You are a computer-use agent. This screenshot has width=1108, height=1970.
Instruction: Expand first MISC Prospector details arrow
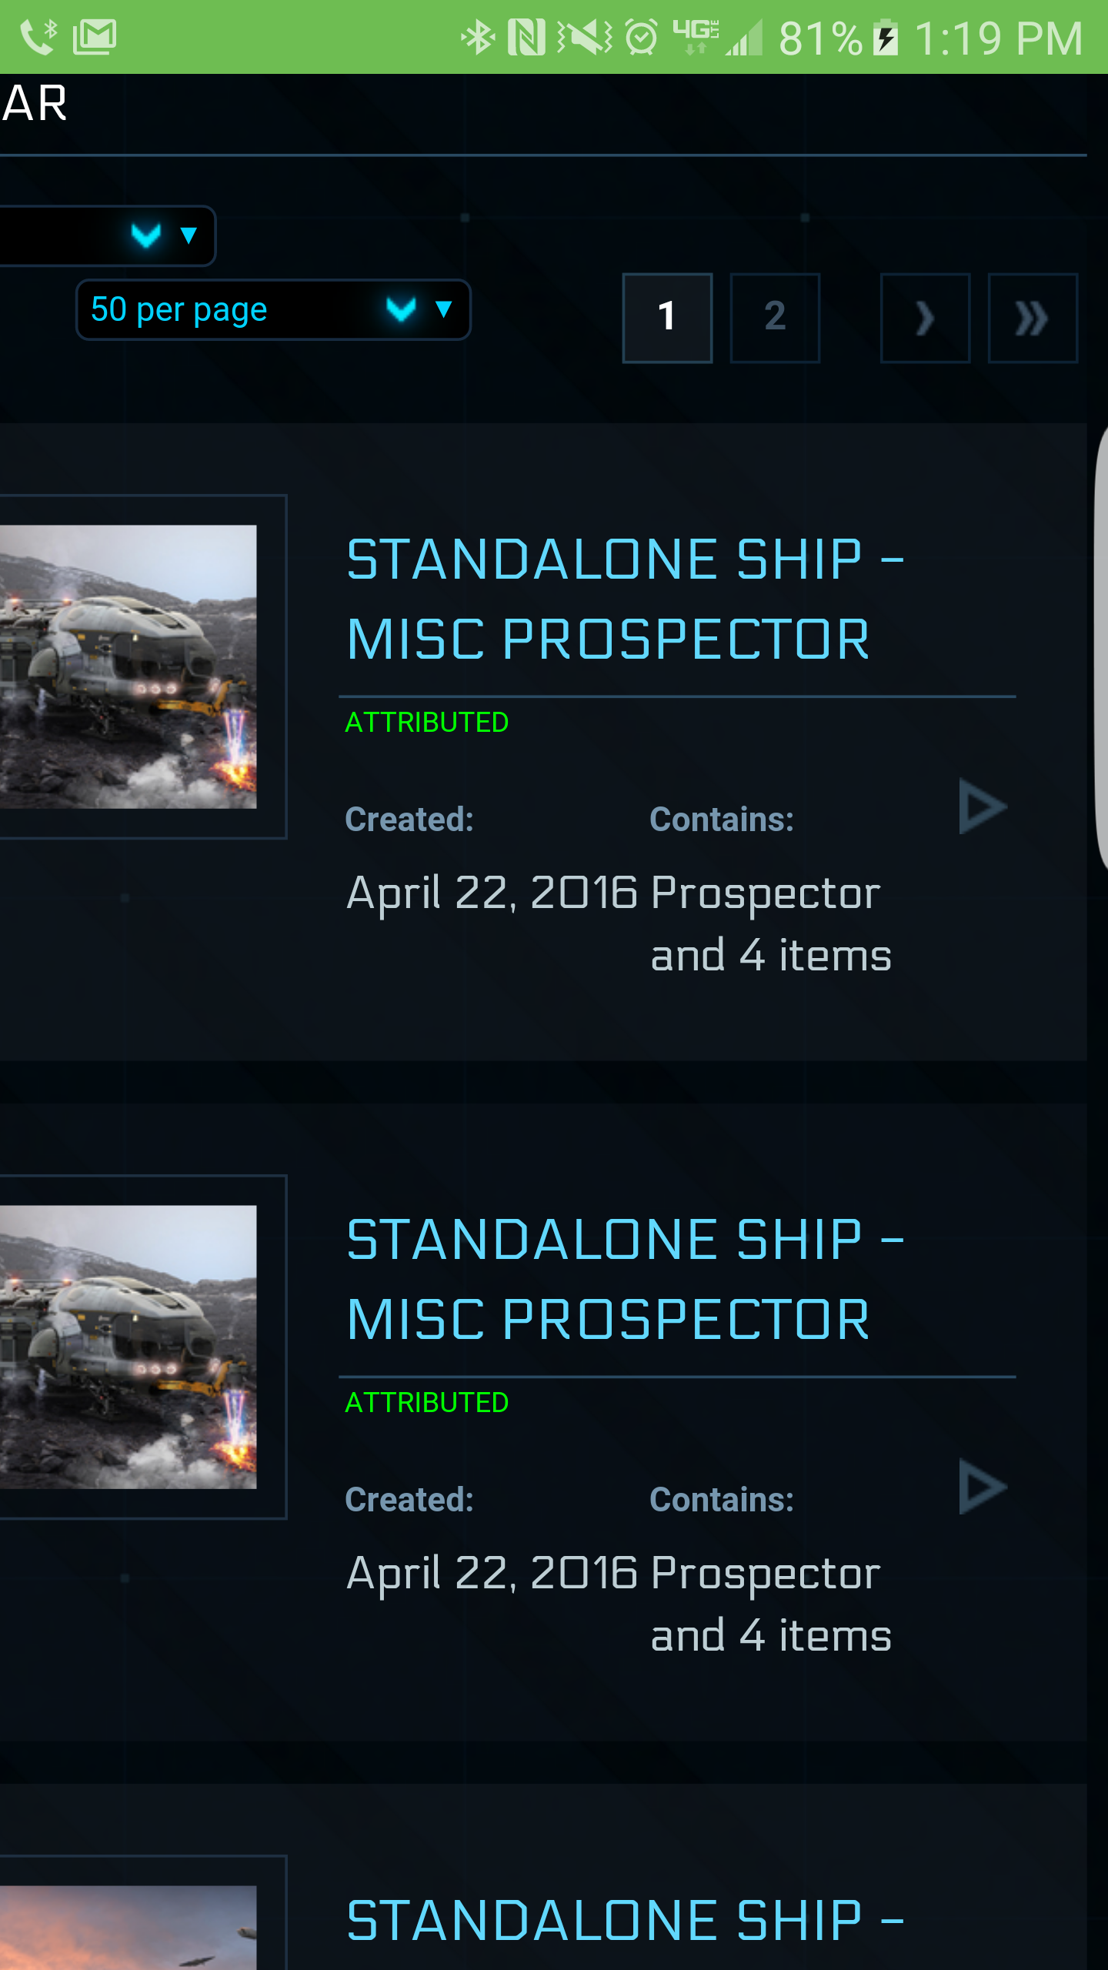pyautogui.click(x=983, y=806)
